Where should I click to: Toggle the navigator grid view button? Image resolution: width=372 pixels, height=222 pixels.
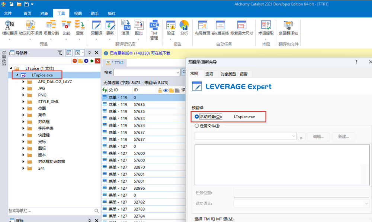(x=68, y=53)
